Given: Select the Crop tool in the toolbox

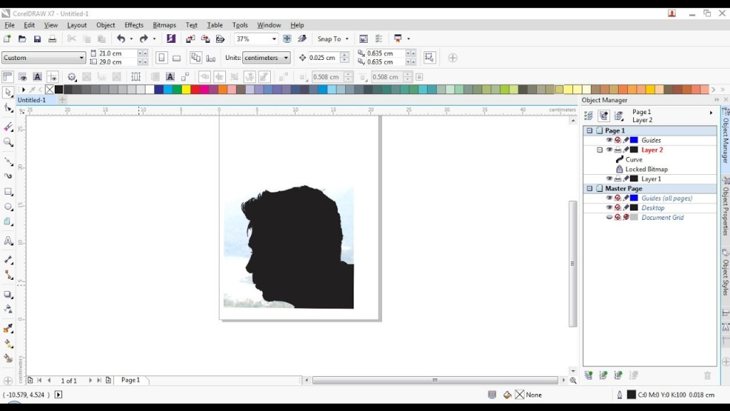Looking at the screenshot, I should (x=8, y=127).
